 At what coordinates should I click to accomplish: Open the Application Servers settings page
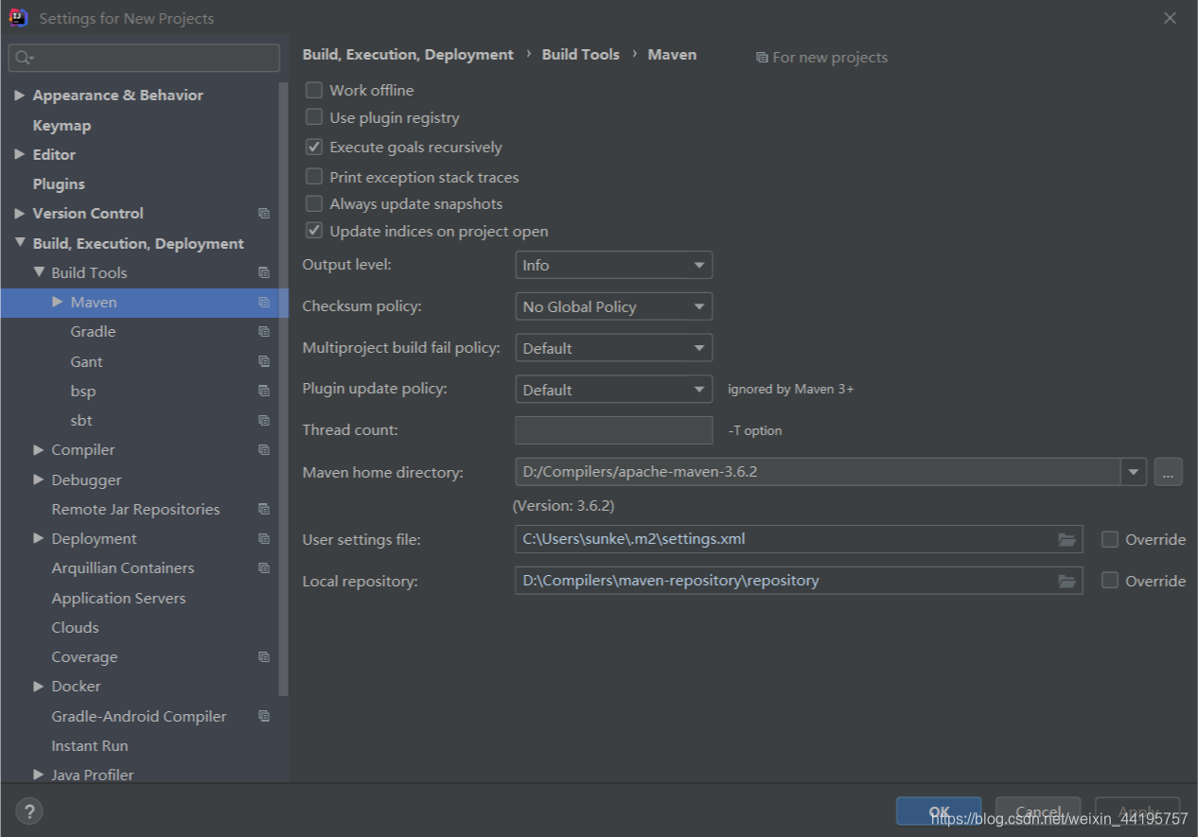118,599
